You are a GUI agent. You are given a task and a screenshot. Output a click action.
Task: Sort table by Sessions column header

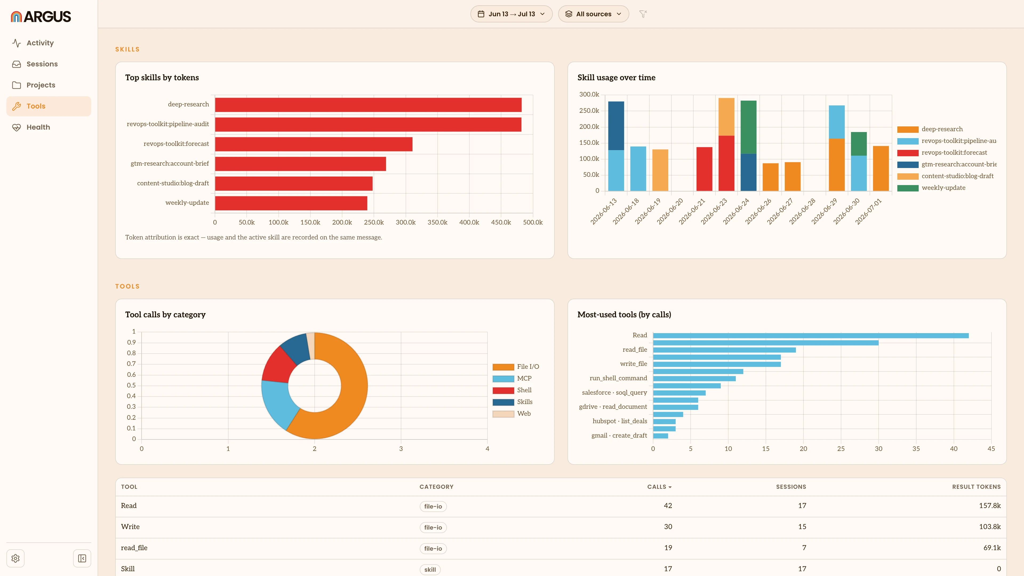(791, 487)
